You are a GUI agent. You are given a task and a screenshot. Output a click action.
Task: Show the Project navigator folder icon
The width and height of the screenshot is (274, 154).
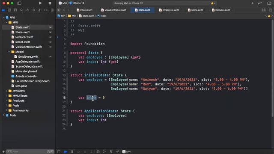(x=3, y=10)
